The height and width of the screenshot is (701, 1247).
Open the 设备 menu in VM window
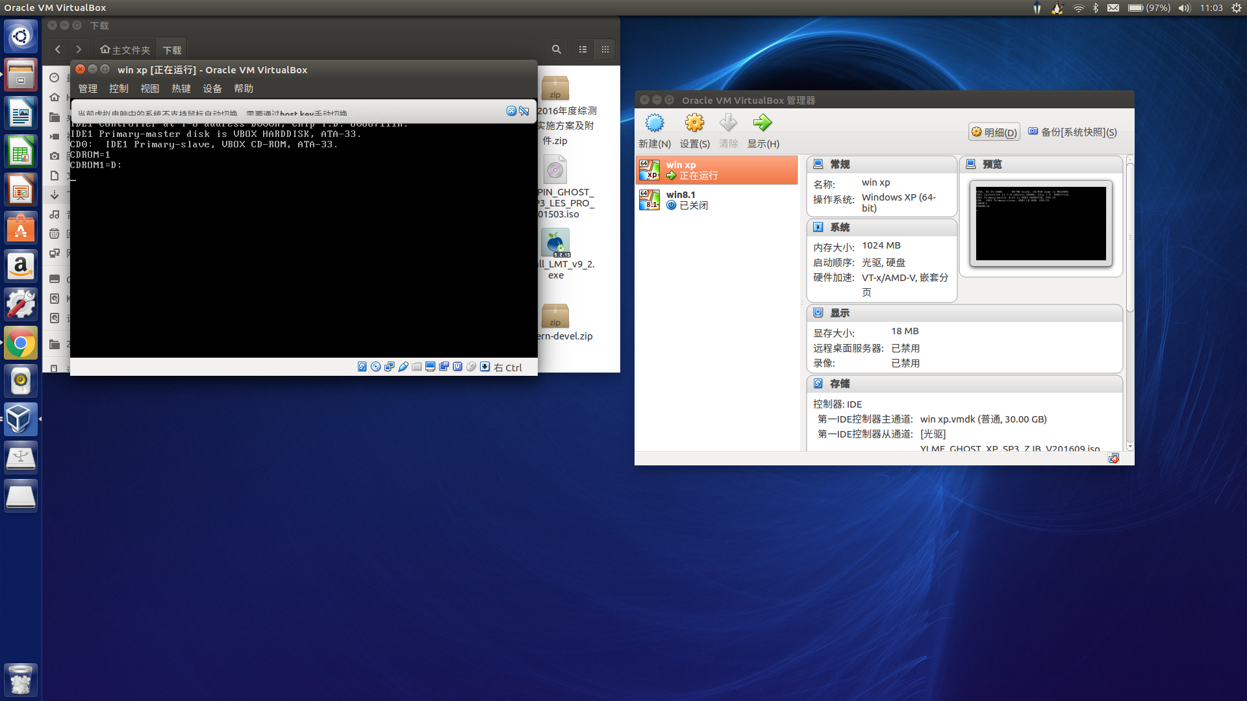(212, 89)
